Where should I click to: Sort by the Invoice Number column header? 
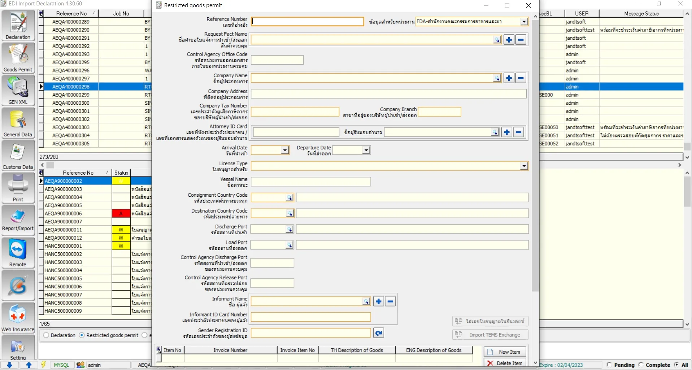click(230, 350)
